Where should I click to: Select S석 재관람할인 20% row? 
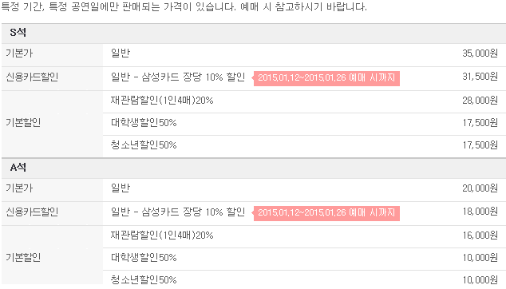coord(304,101)
